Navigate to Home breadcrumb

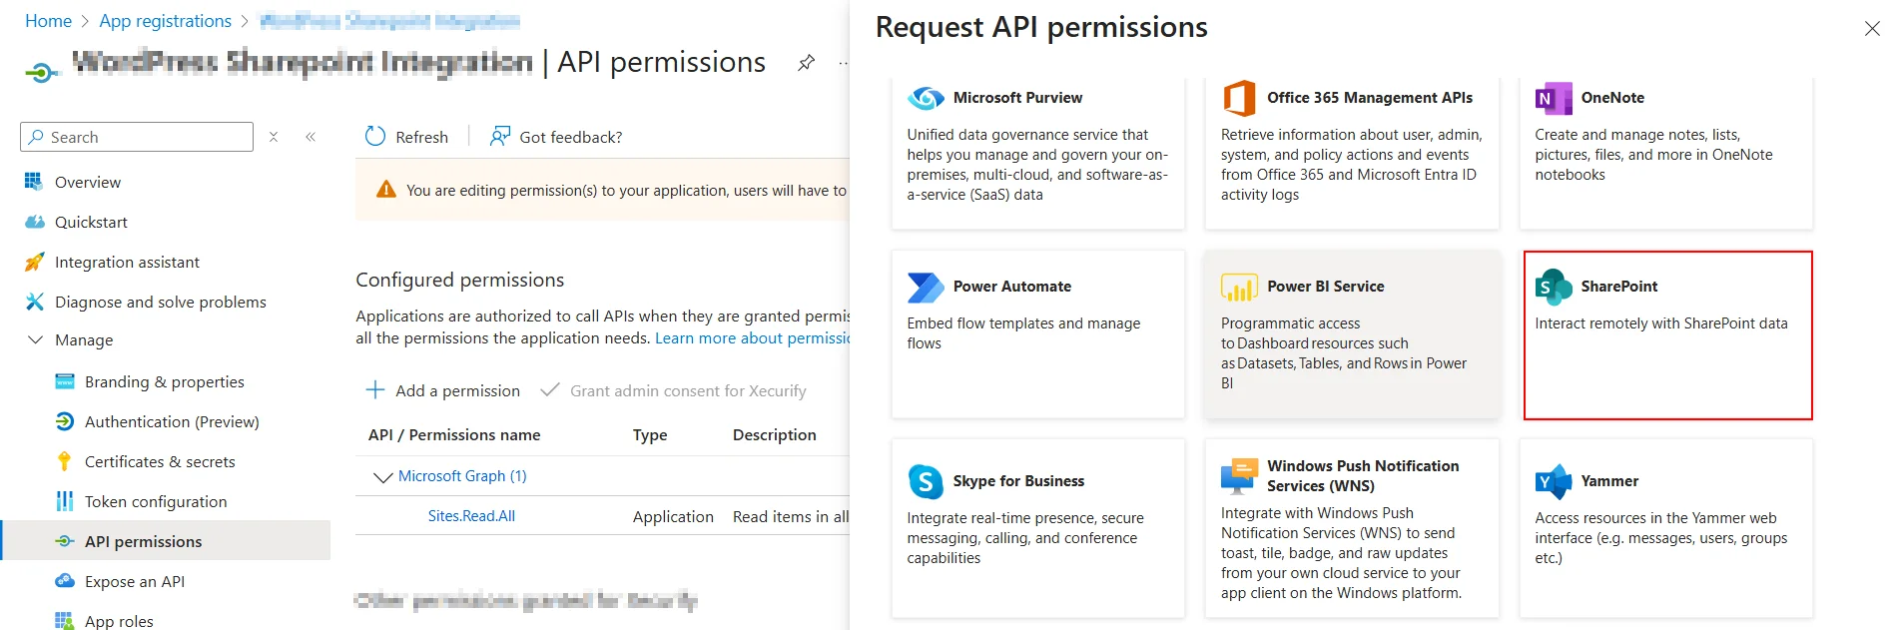(x=48, y=21)
